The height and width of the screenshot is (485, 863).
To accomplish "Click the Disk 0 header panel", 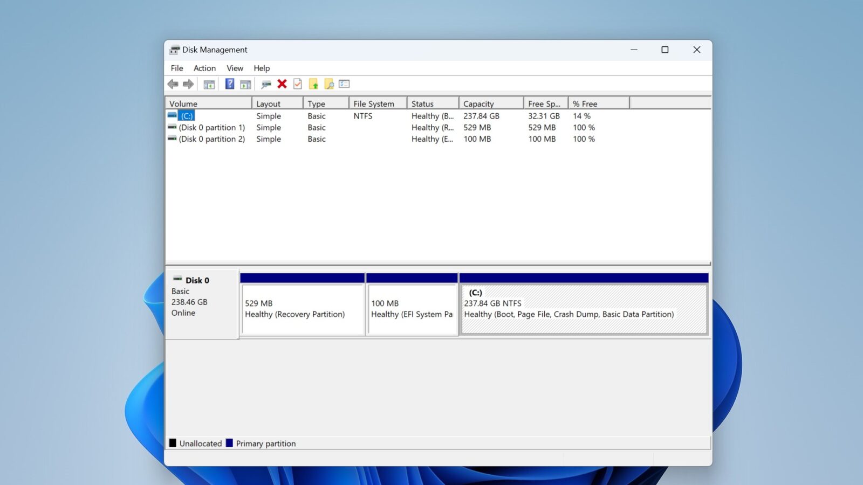I will tap(202, 296).
